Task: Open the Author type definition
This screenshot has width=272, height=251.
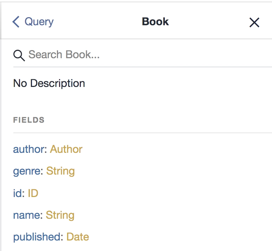Action: coord(66,149)
